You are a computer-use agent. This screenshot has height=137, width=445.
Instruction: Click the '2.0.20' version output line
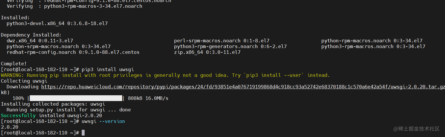tap(10, 127)
